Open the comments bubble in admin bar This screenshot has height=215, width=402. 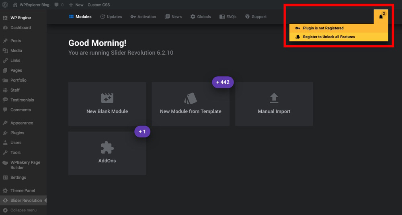[56, 5]
